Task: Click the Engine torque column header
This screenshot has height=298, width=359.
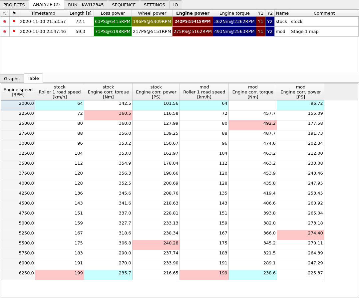Action: click(234, 13)
